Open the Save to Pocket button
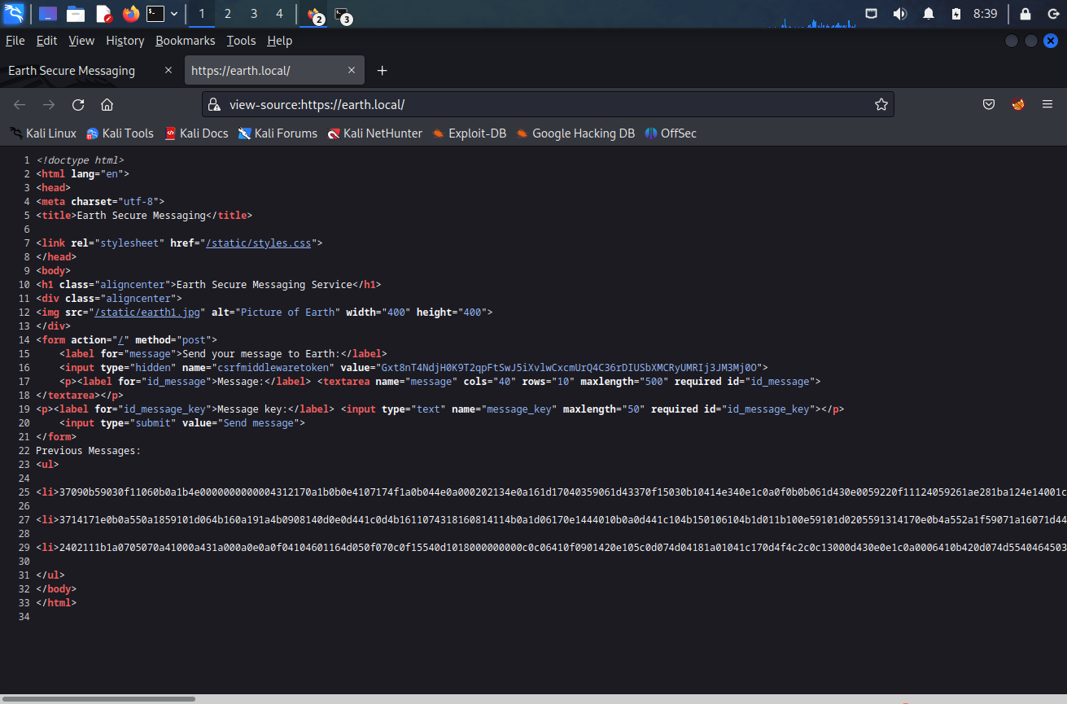The height and width of the screenshot is (704, 1067). tap(989, 104)
